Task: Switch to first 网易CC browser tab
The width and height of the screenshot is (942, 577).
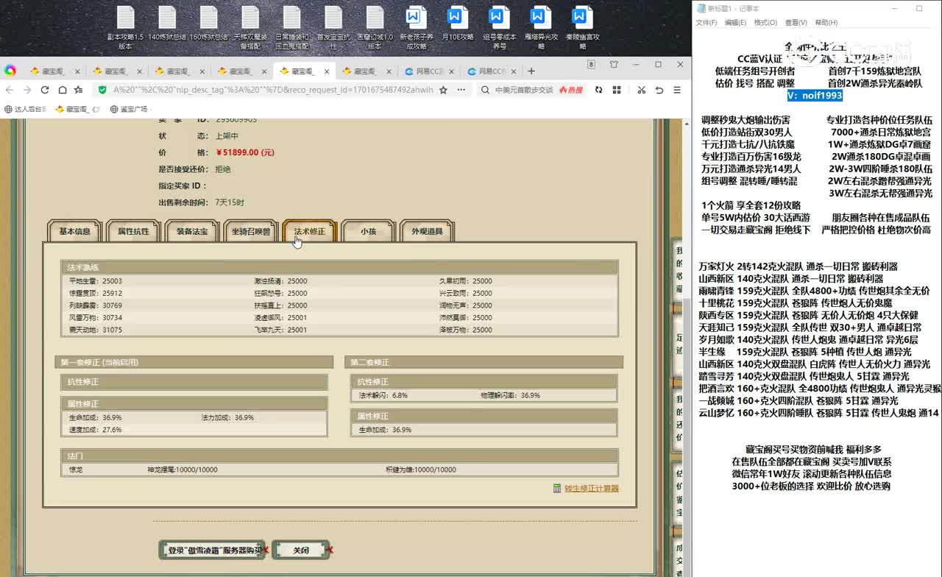Action: click(x=428, y=71)
